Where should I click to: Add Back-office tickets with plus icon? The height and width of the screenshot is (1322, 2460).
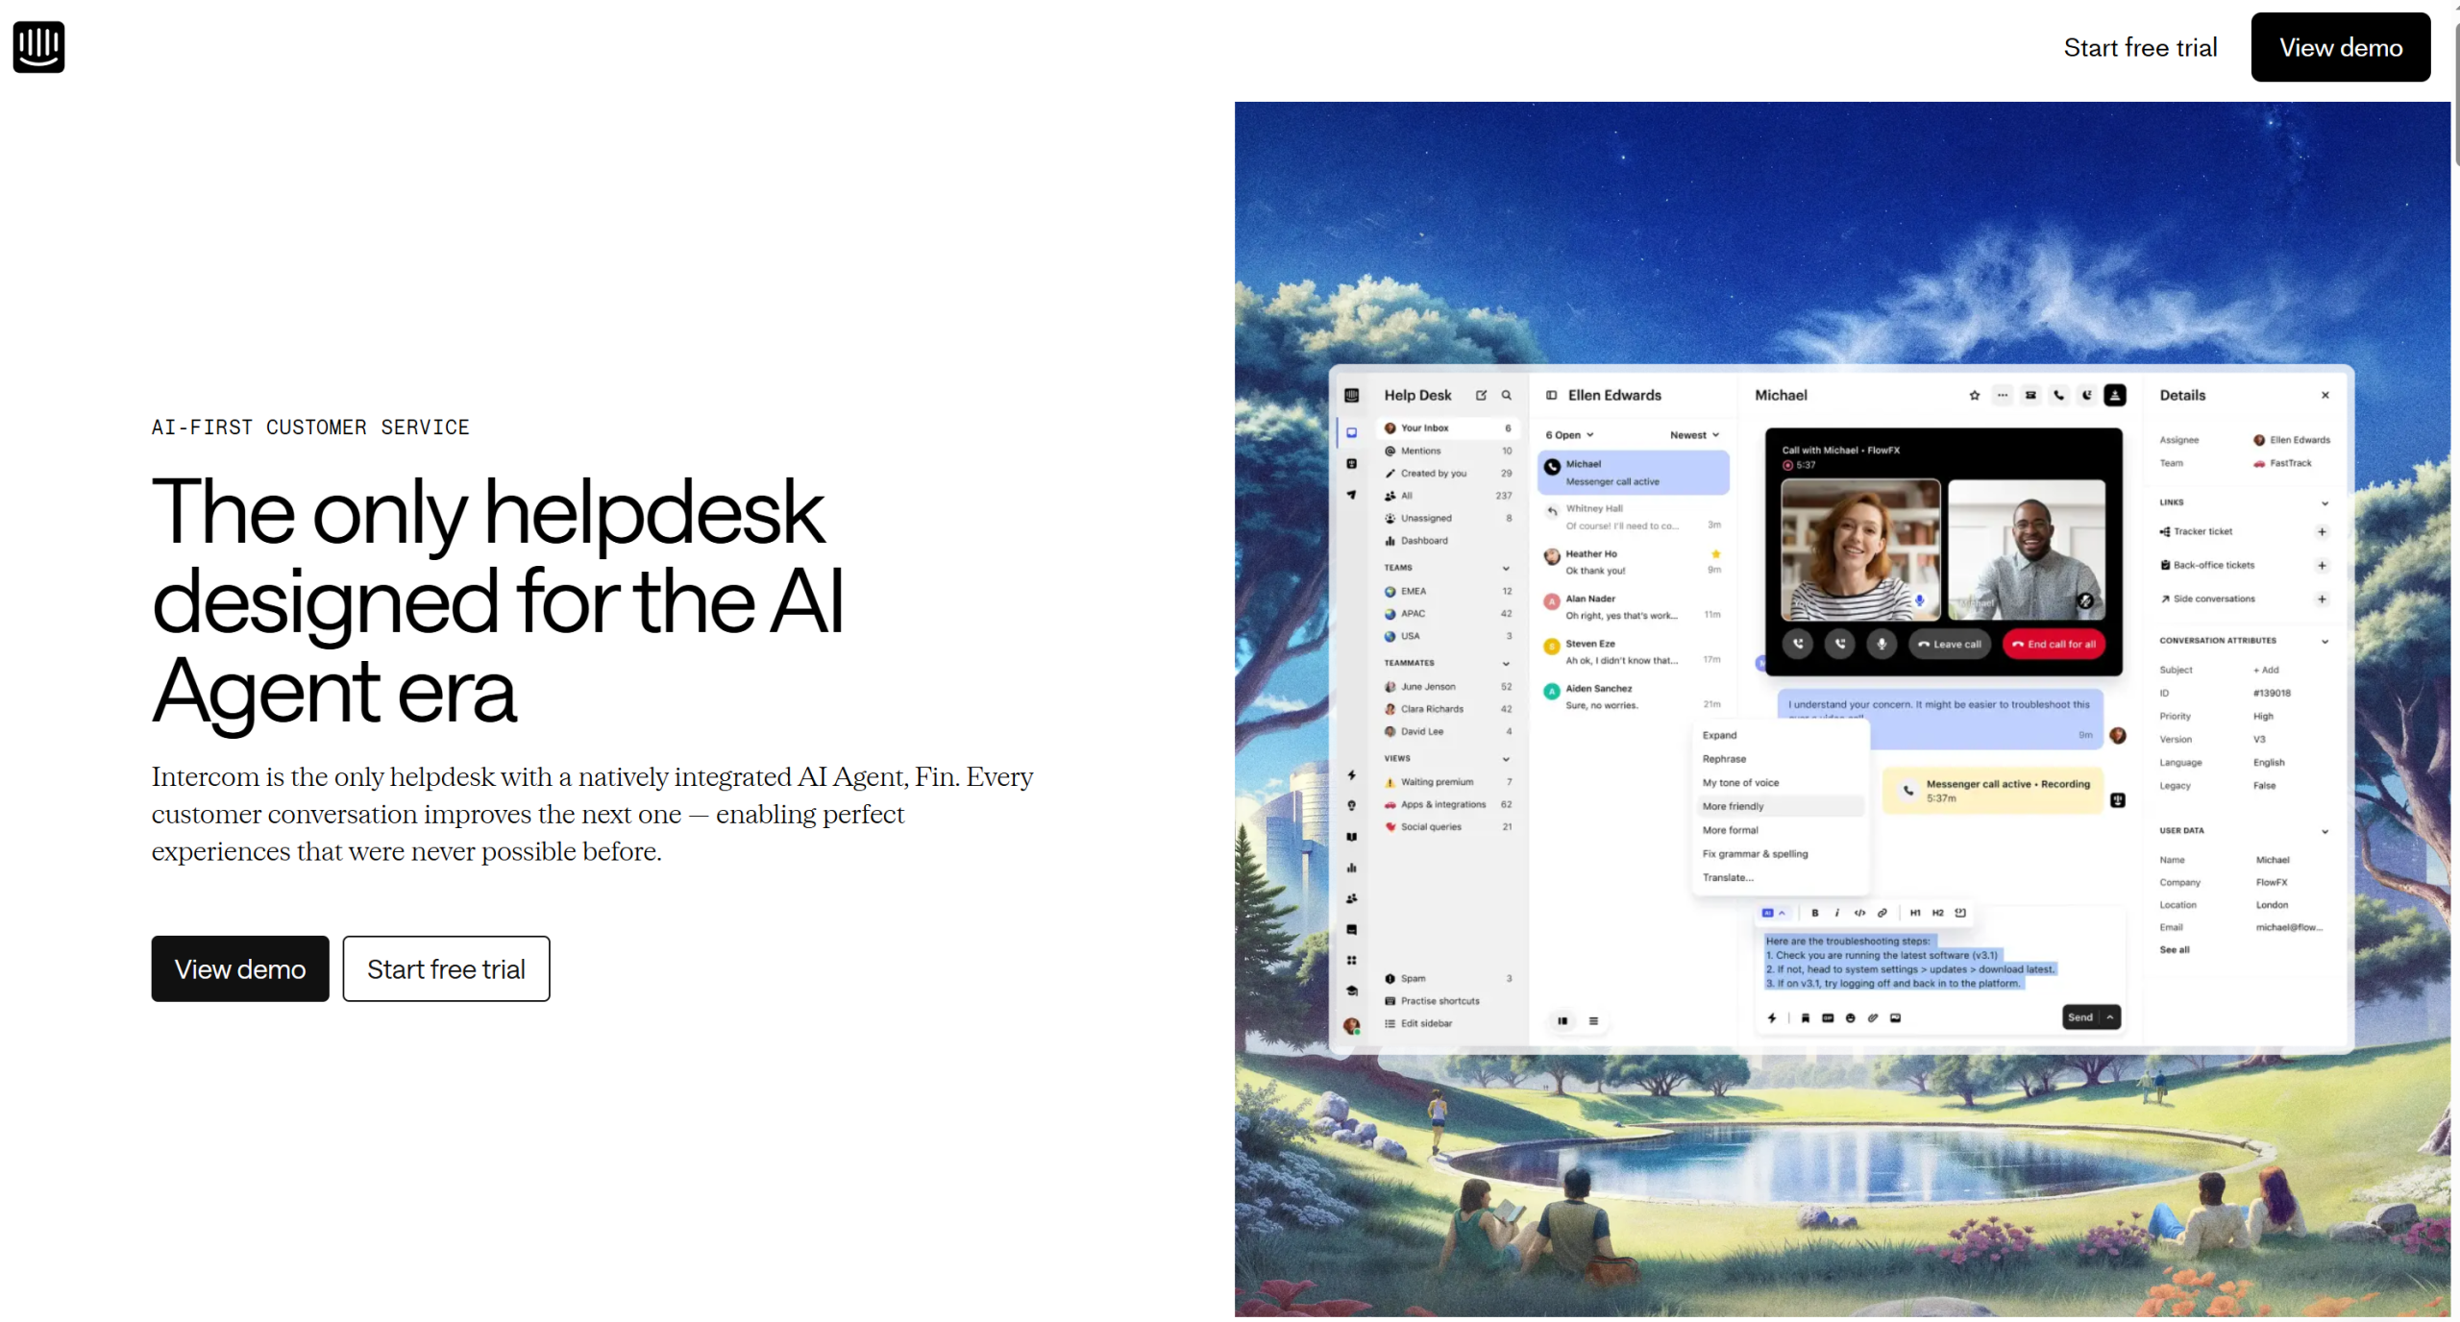[x=2322, y=565]
